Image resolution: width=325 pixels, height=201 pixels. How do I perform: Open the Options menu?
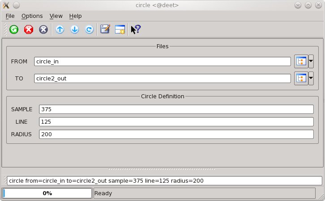click(x=32, y=16)
